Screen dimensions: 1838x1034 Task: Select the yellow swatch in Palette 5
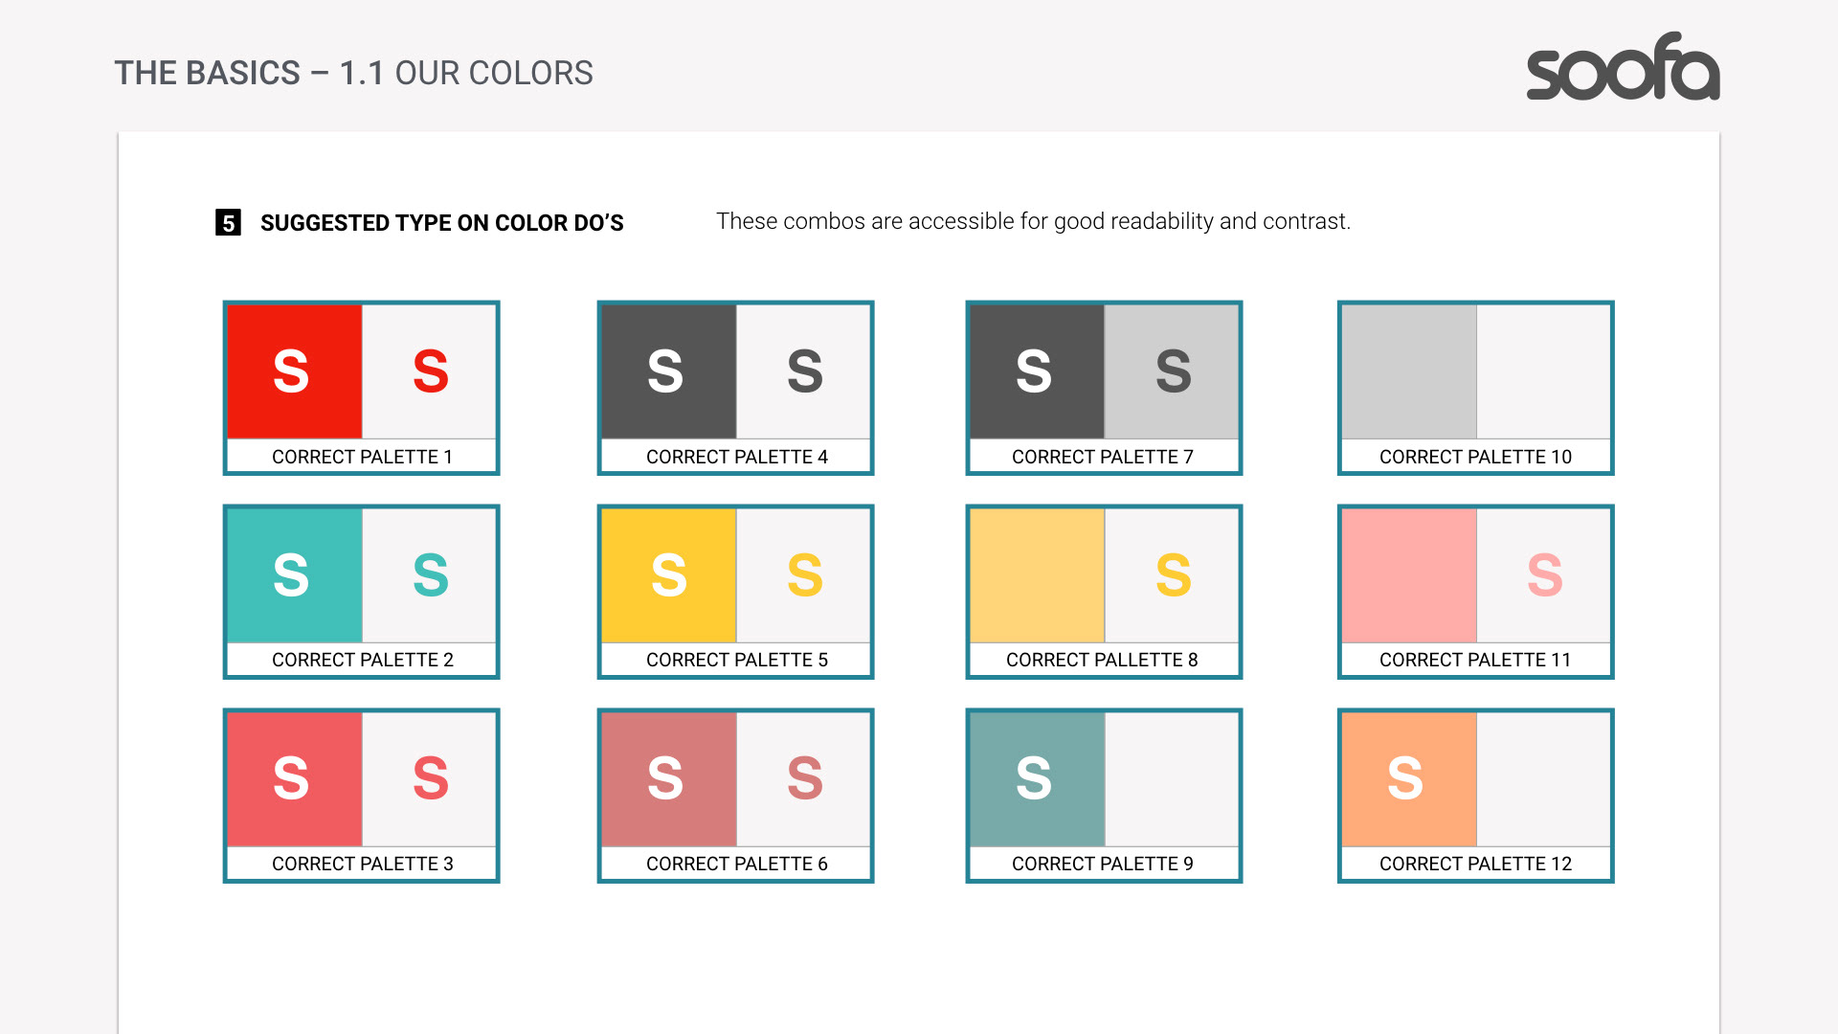pos(668,574)
